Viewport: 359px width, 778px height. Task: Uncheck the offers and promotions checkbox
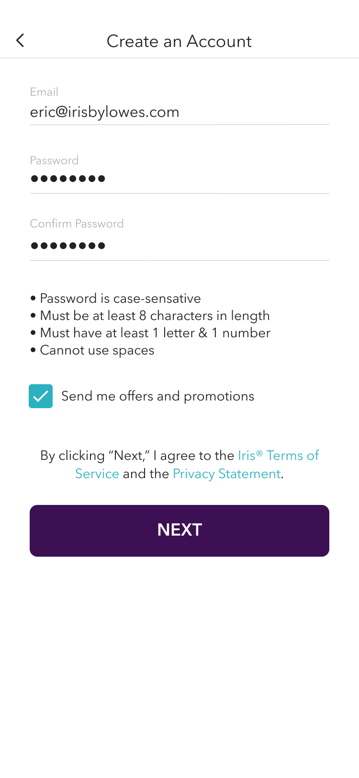point(41,396)
